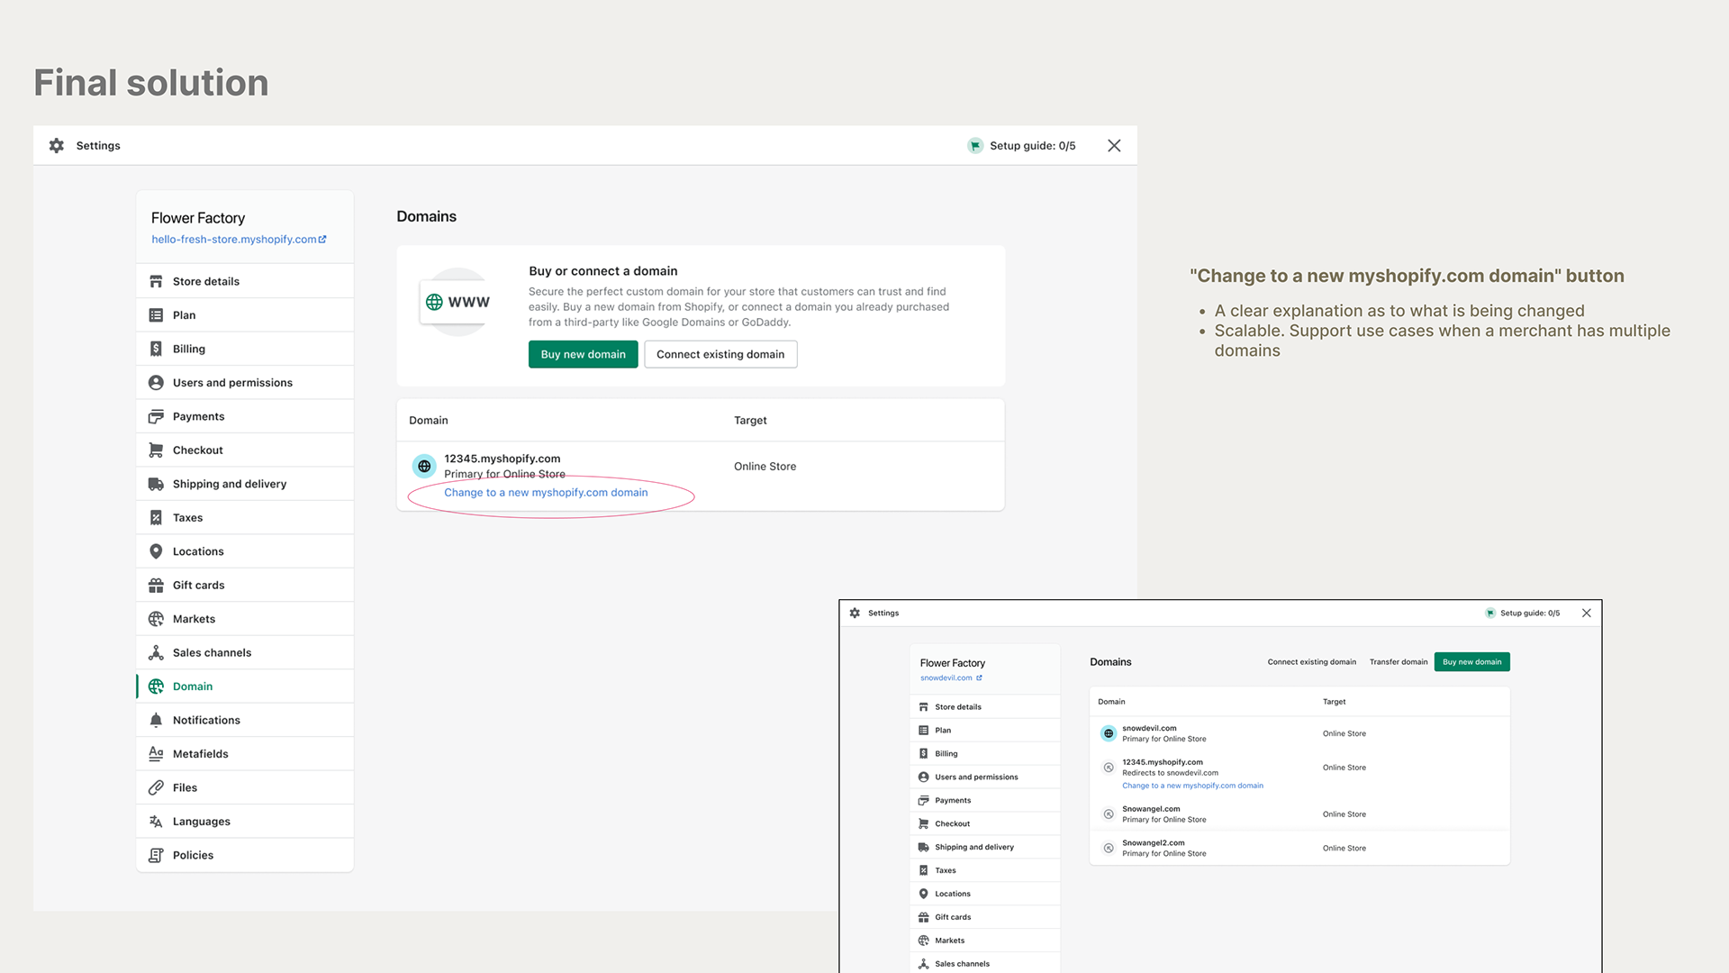Click the Shipping and delivery truck icon
This screenshot has height=973, width=1729.
coord(156,484)
